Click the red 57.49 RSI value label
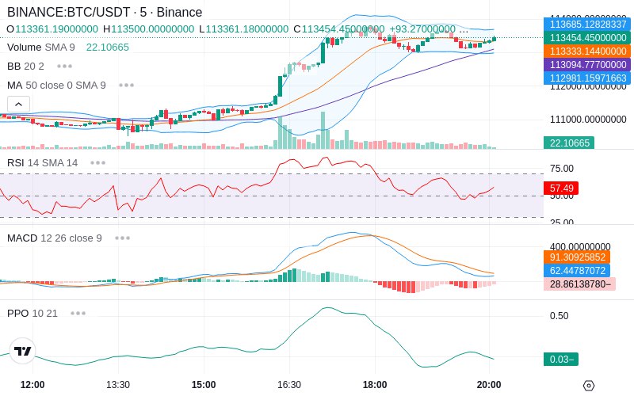The width and height of the screenshot is (634, 396). pos(561,188)
